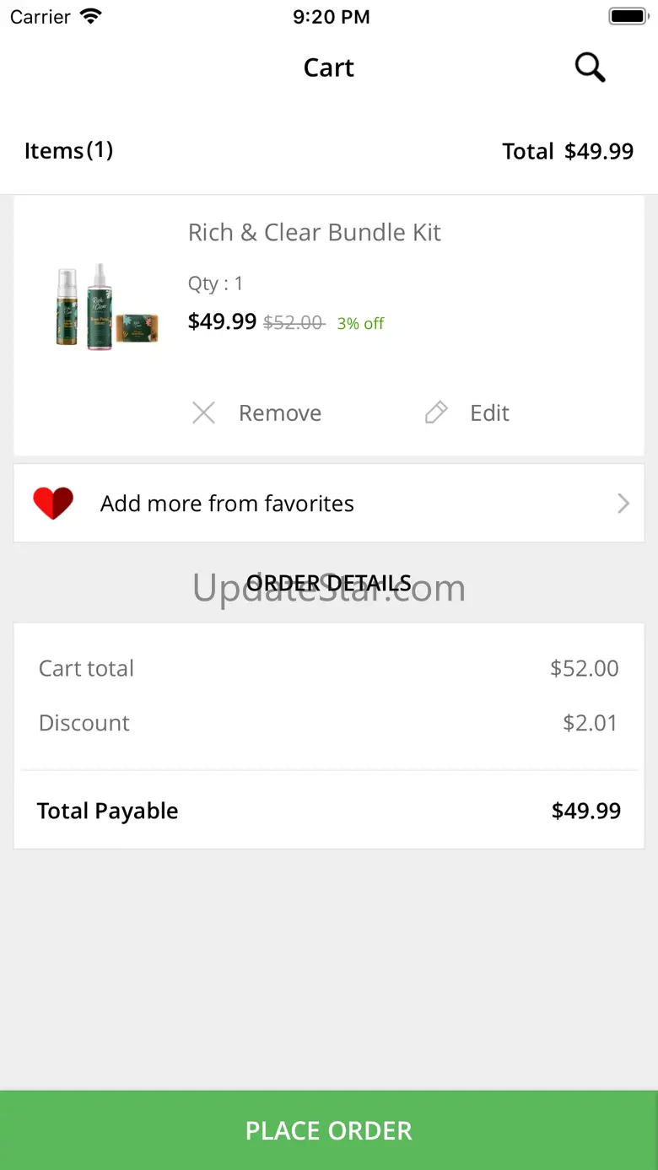Screen dimensions: 658x1170
Task: Select the Items(1) count label
Action: pos(68,150)
